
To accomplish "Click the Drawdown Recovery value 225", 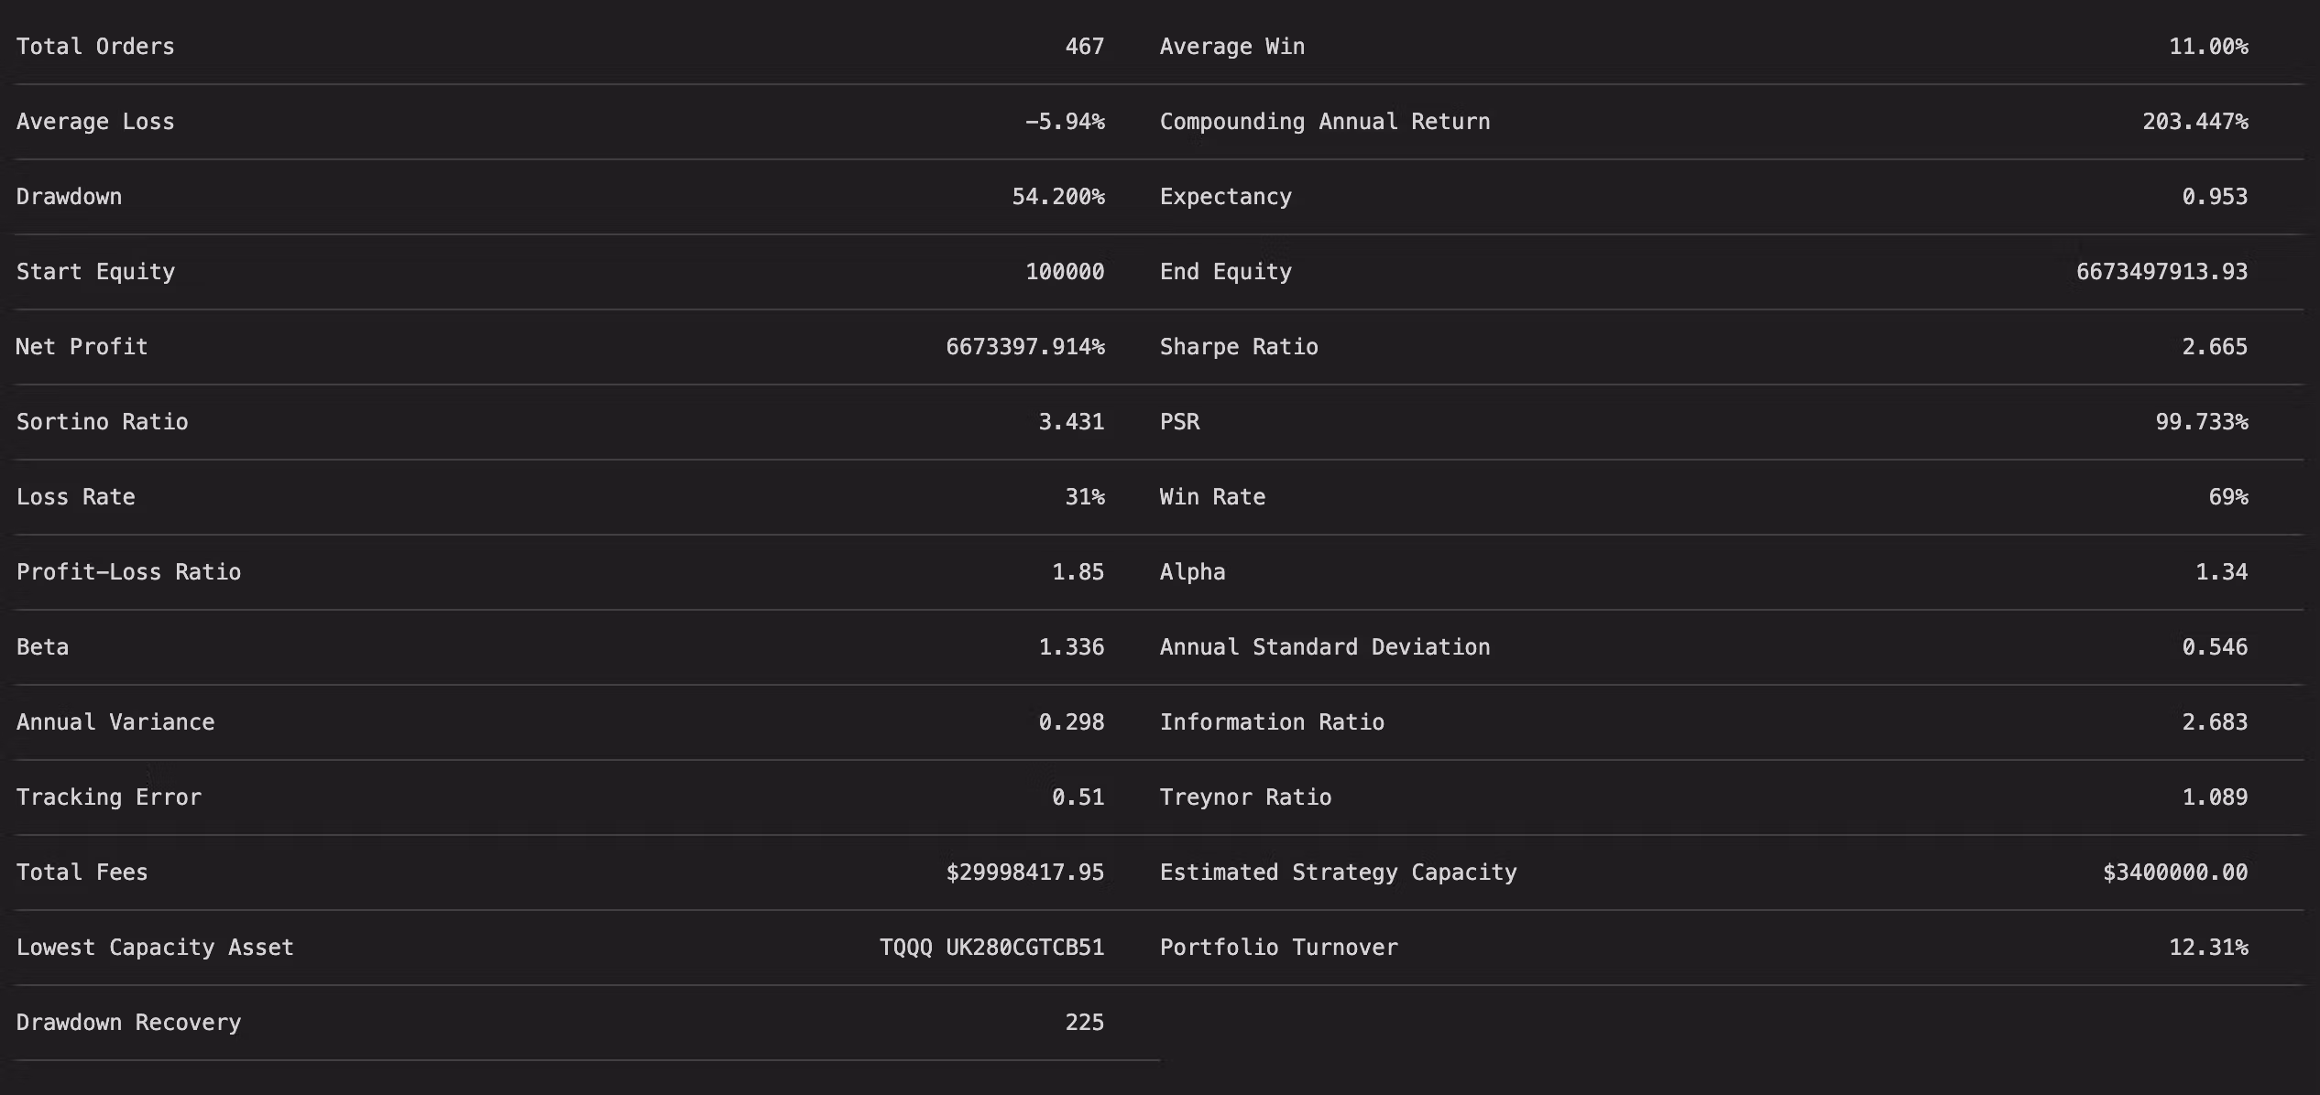I will tap(1085, 1023).
